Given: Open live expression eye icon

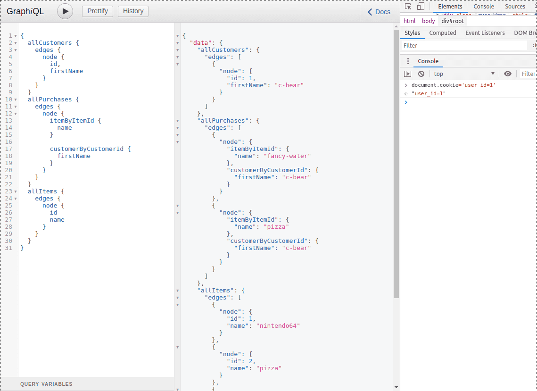Looking at the screenshot, I should 507,74.
